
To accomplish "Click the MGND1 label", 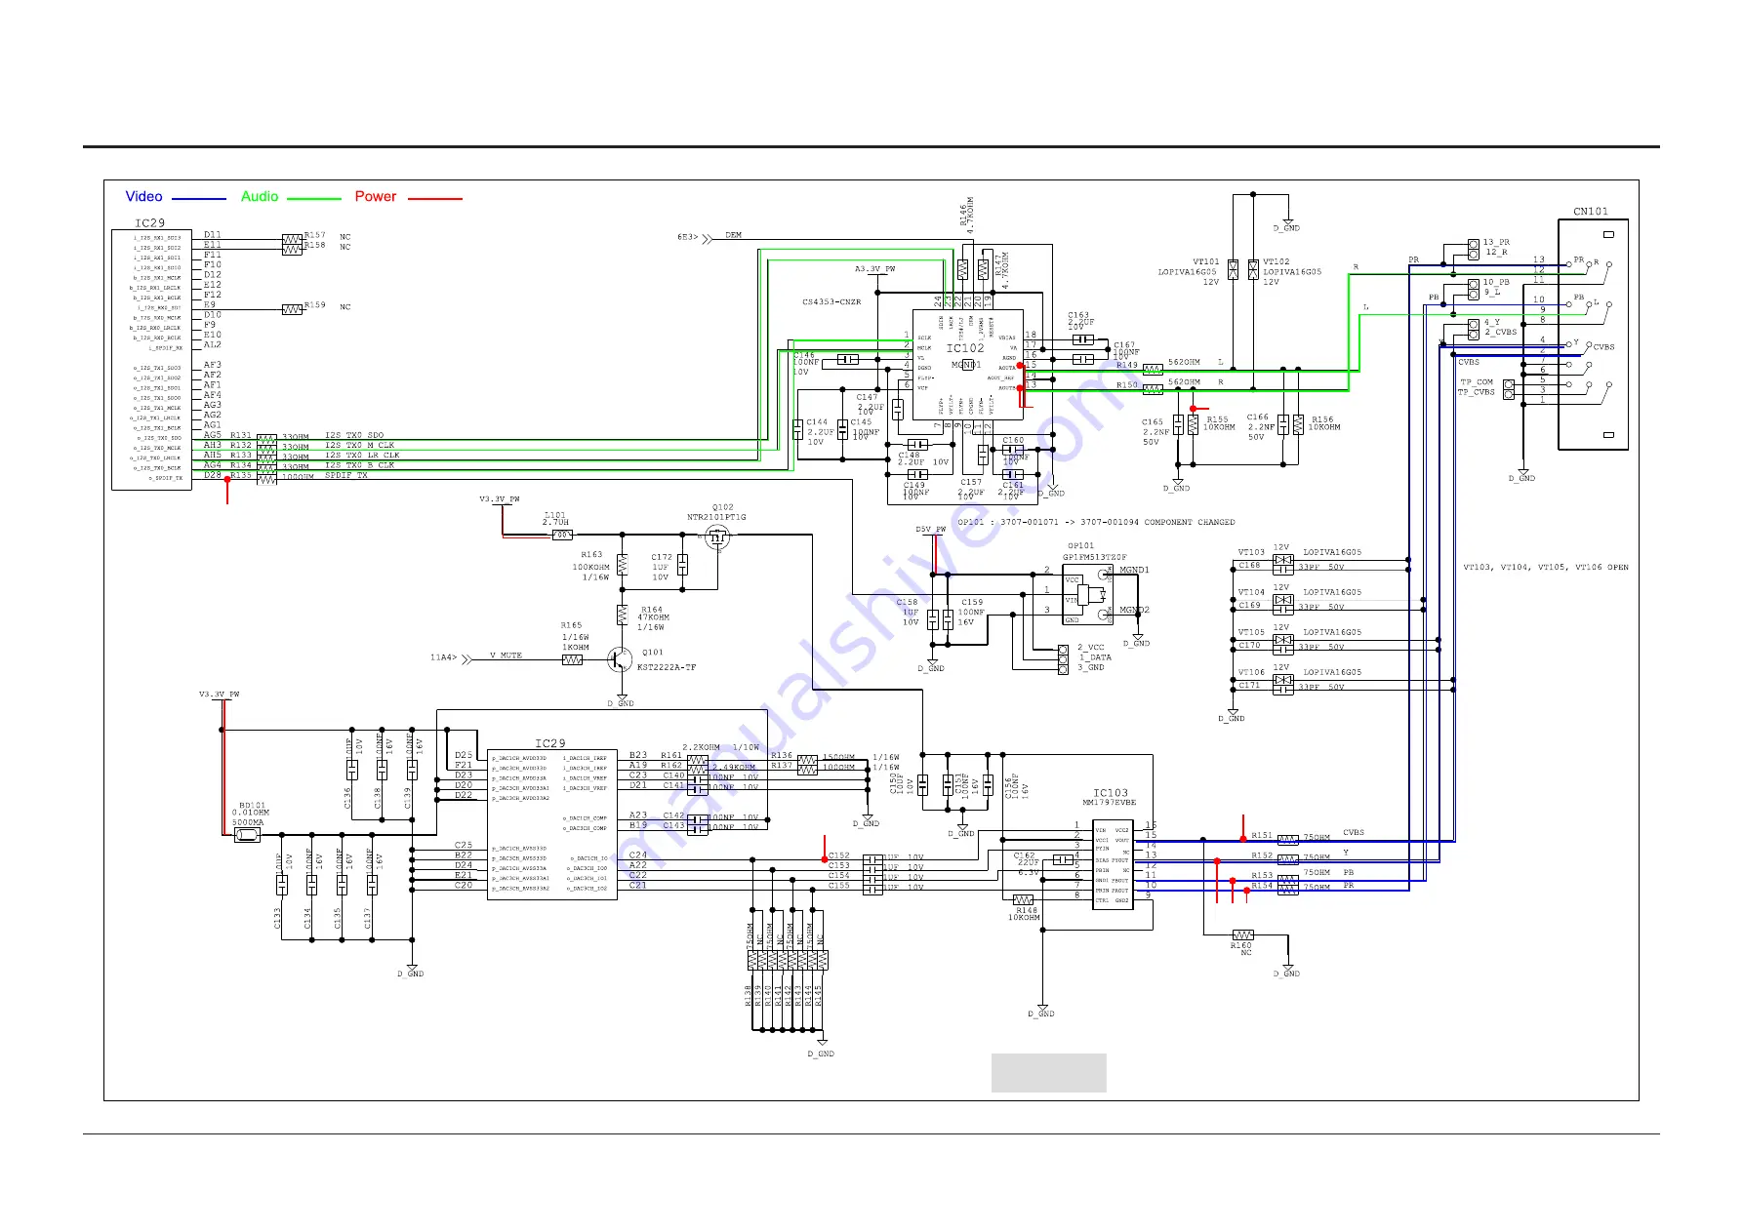I will pyautogui.click(x=1134, y=570).
